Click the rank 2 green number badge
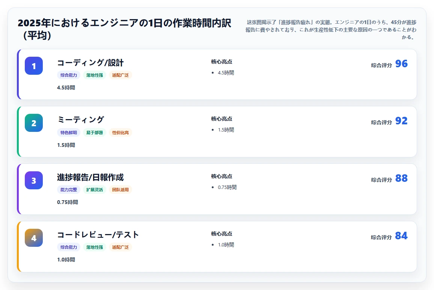The image size is (434, 290). [x=34, y=123]
